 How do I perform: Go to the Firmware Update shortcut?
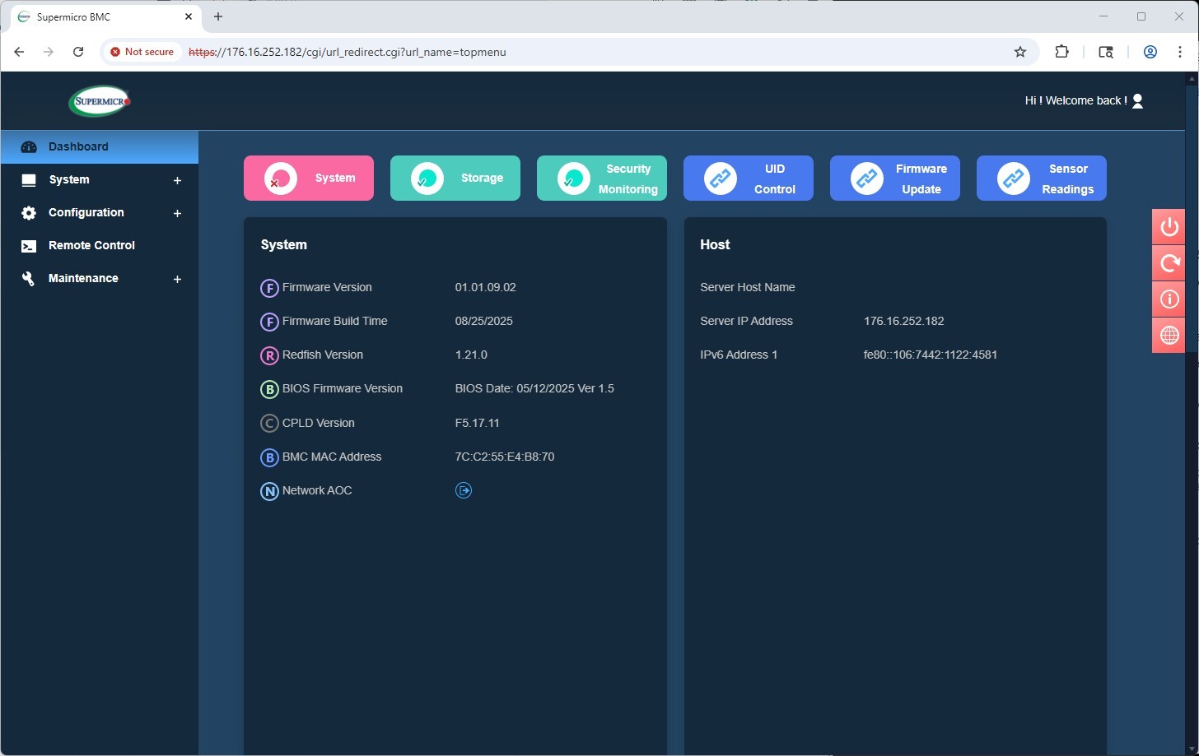coord(895,179)
